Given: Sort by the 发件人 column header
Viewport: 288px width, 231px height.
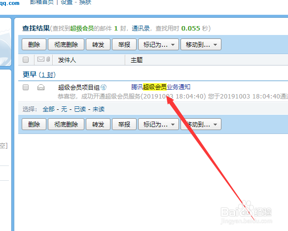Looking at the screenshot, I should pyautogui.click(x=67, y=60).
